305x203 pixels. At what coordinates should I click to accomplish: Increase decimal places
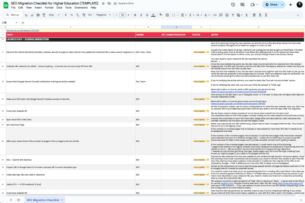click(84, 15)
